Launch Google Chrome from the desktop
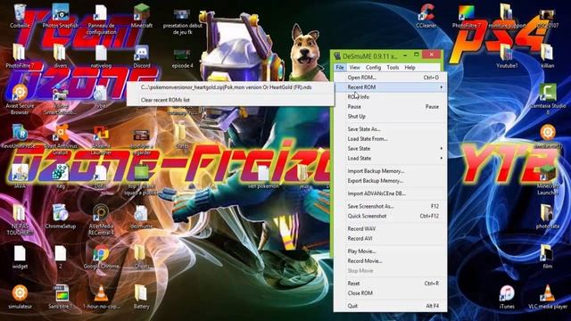Viewport: 571px width, 321px height. 101,257
